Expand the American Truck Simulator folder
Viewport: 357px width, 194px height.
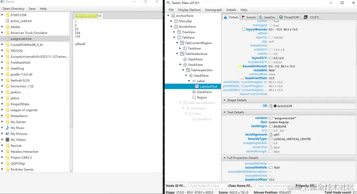[2, 33]
